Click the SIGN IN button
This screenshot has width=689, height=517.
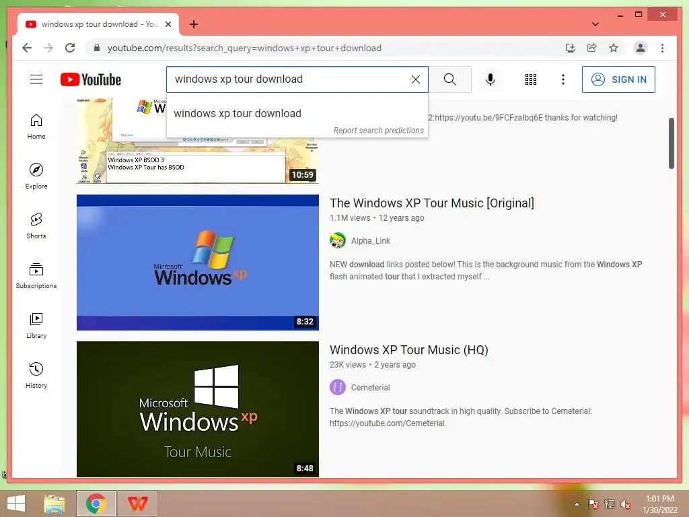click(x=618, y=79)
